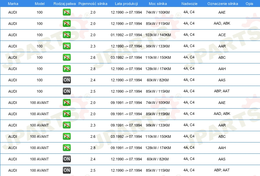Select 98kW / 133KM in the Audi 100 row
The width and height of the screenshot is (260, 176).
pyautogui.click(x=158, y=46)
